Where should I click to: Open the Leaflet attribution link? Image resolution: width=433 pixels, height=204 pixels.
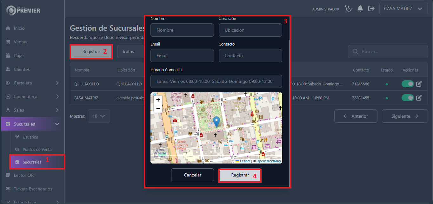245,161
